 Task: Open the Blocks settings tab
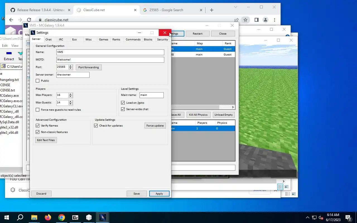point(148,39)
